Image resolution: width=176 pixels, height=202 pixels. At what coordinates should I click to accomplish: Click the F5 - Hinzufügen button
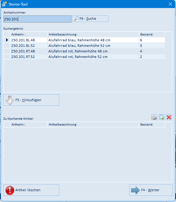[31, 100]
